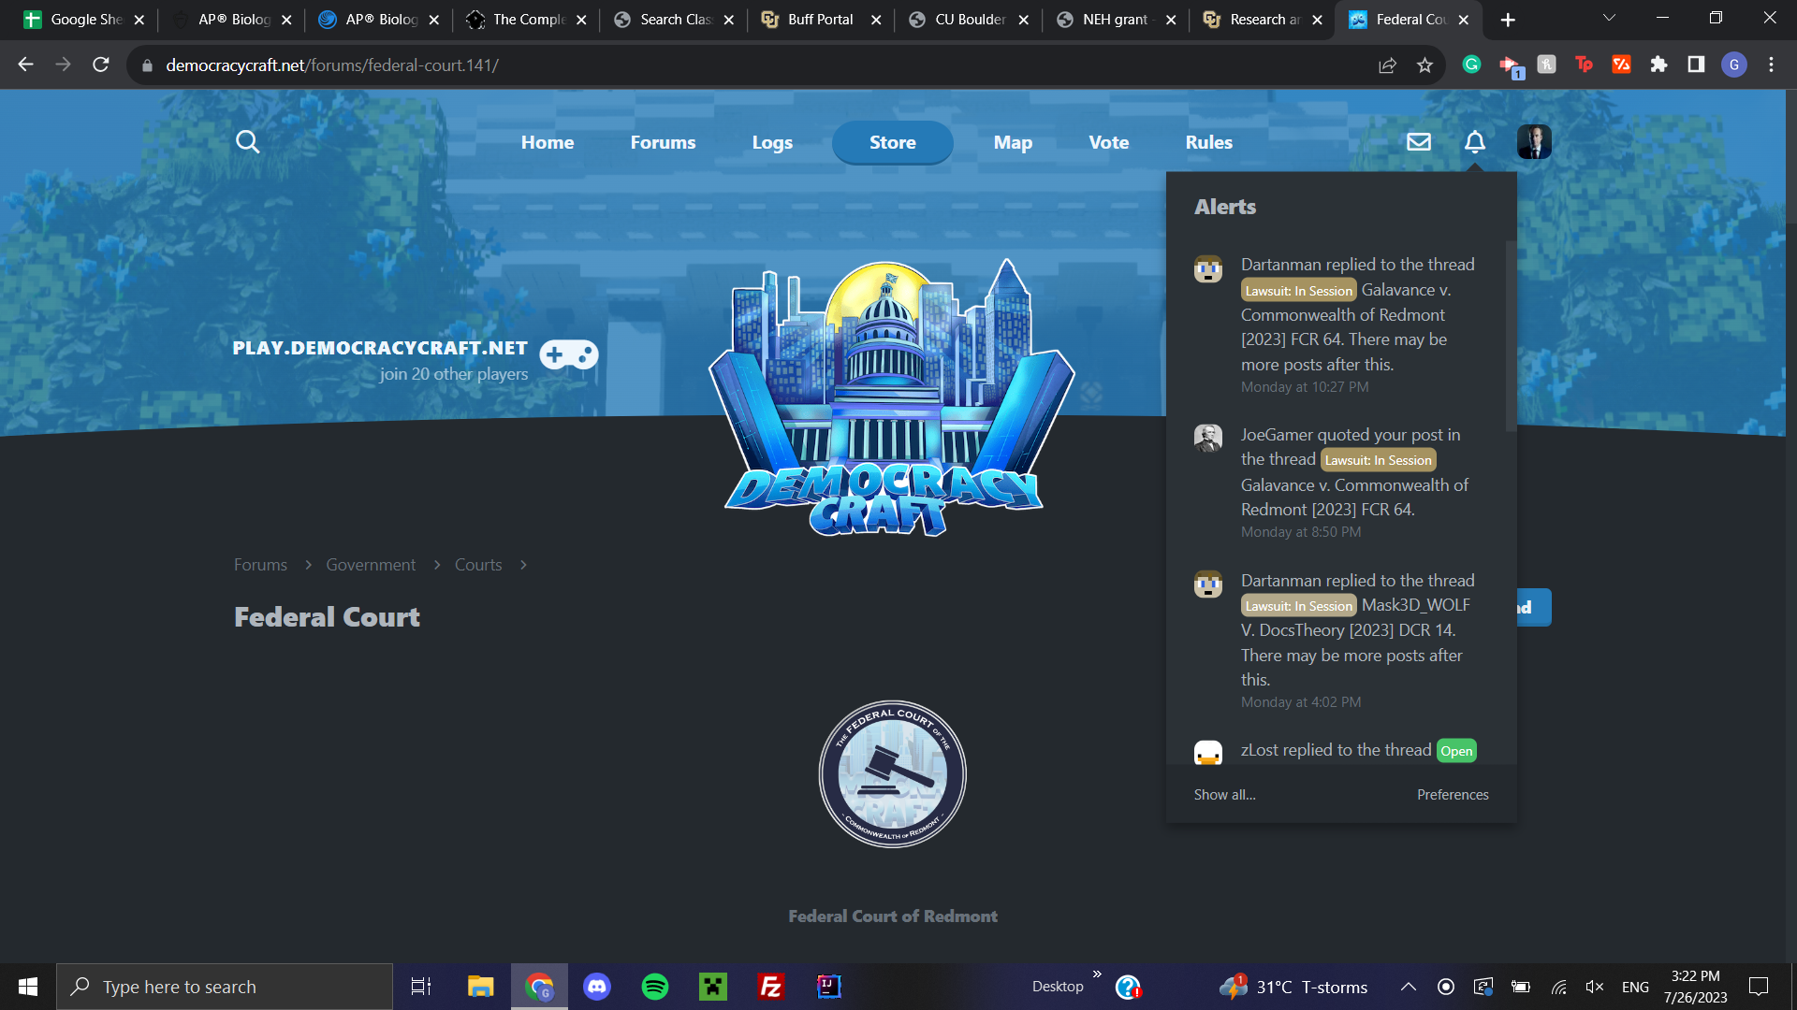
Task: Click the Federal Court seal image
Action: (893, 774)
